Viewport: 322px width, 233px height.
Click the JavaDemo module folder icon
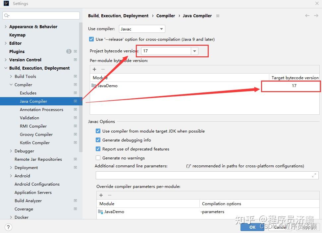(x=94, y=86)
